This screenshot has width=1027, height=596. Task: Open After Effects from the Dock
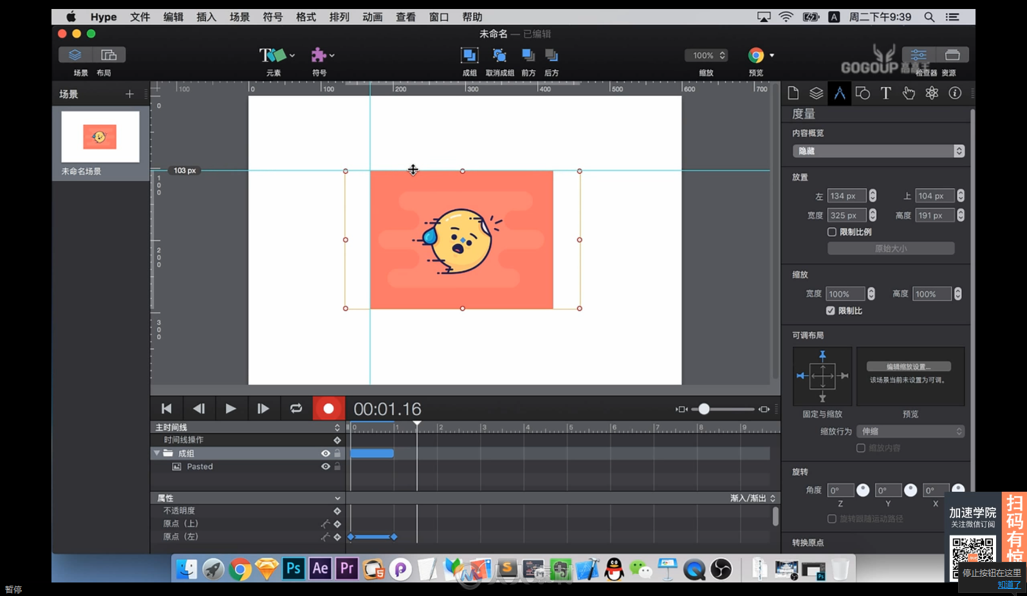coord(320,568)
